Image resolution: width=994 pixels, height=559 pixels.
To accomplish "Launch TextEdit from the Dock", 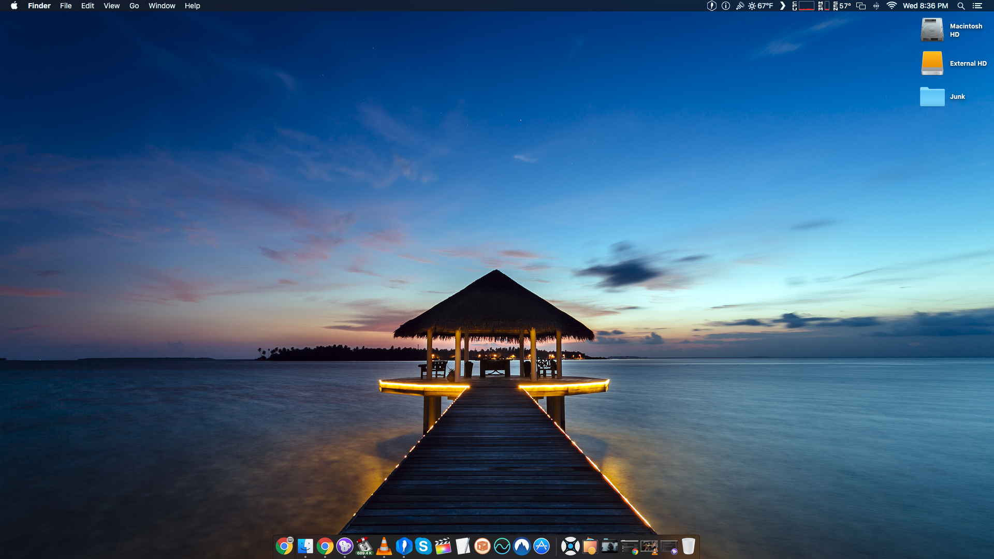I will [x=463, y=546].
